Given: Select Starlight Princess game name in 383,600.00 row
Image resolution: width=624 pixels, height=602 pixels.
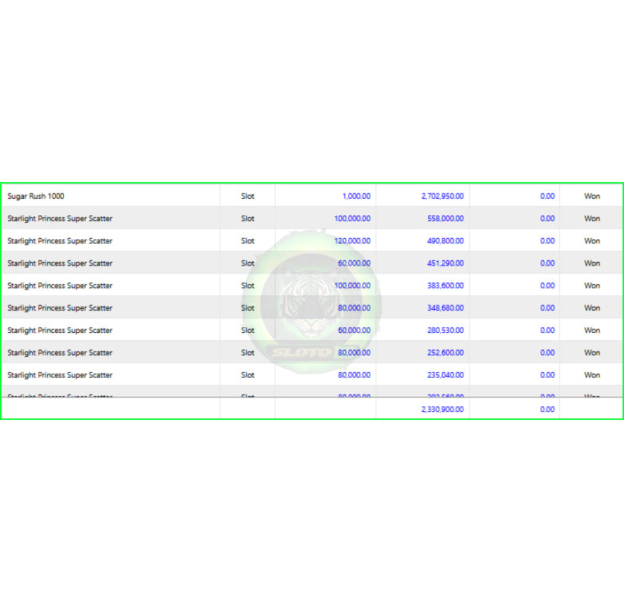Looking at the screenshot, I should pyautogui.click(x=59, y=285).
